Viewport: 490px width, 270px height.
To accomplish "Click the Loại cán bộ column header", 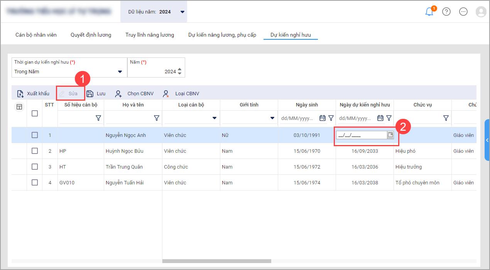I will pyautogui.click(x=191, y=105).
